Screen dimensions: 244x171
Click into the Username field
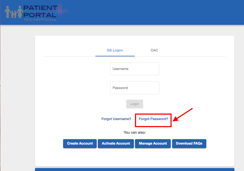[134, 69]
